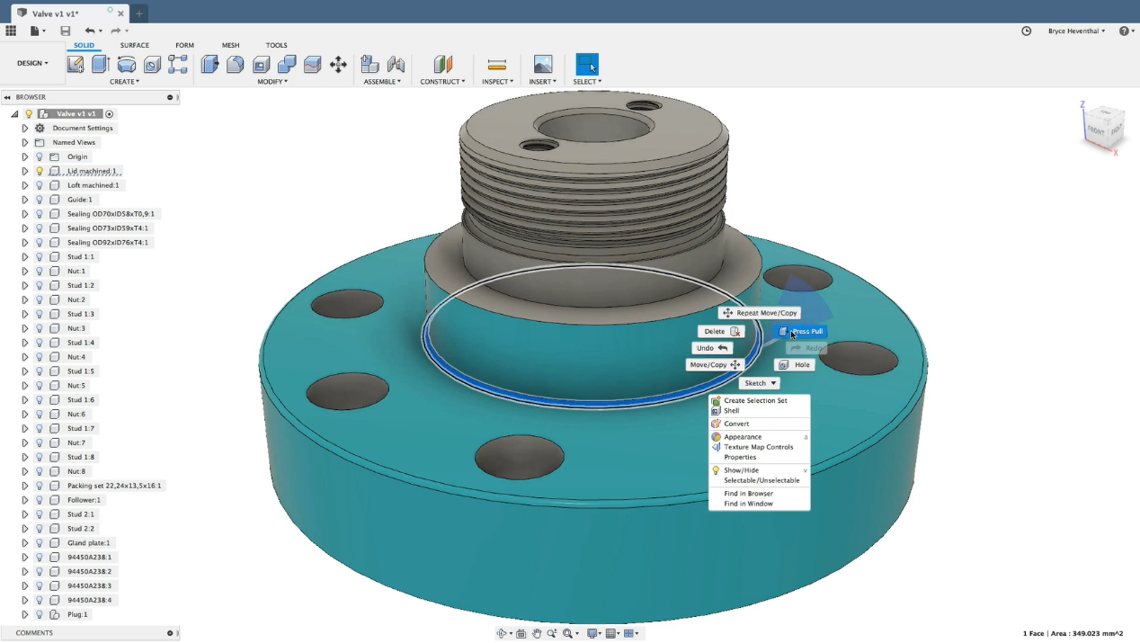Toggle visibility bulb next to Plug:1
This screenshot has width=1140, height=643.
pyautogui.click(x=39, y=614)
